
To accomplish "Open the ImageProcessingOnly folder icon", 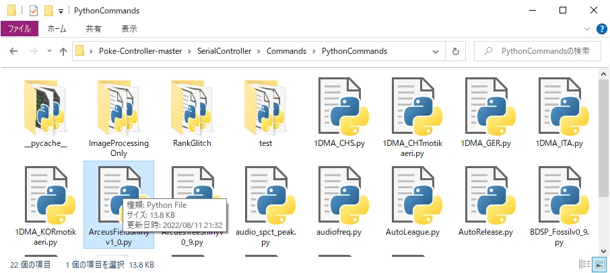I will [118, 107].
